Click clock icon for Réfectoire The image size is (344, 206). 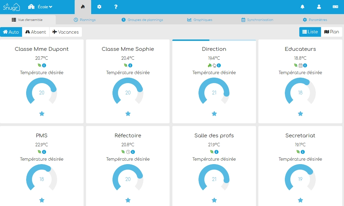point(128,152)
